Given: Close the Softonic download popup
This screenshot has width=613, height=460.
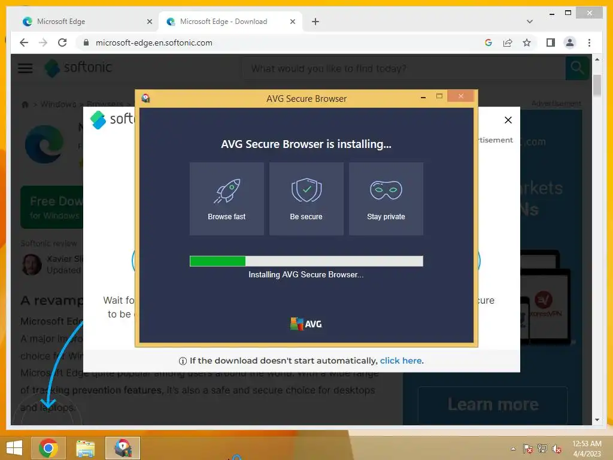Looking at the screenshot, I should coord(508,120).
